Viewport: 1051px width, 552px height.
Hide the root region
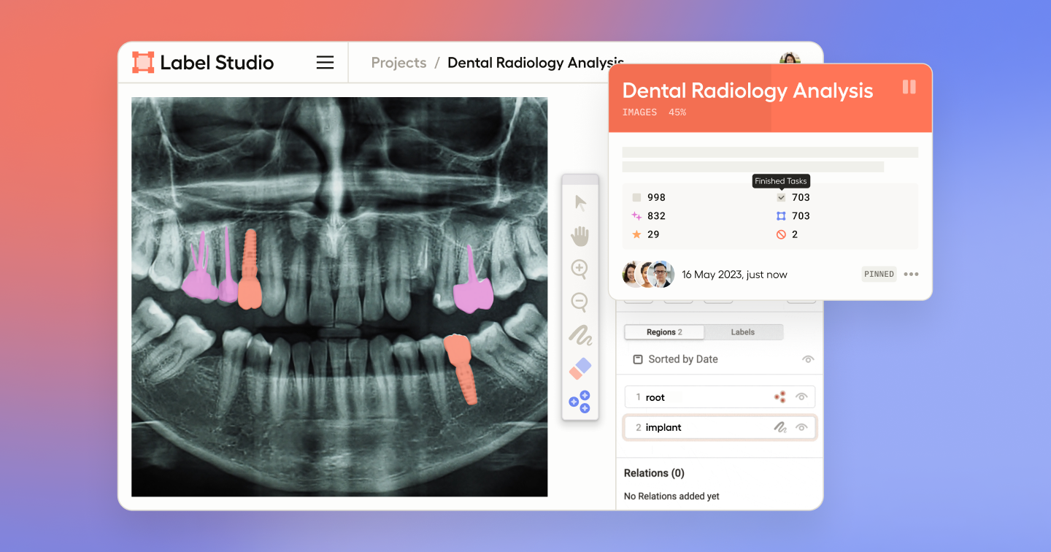point(801,396)
